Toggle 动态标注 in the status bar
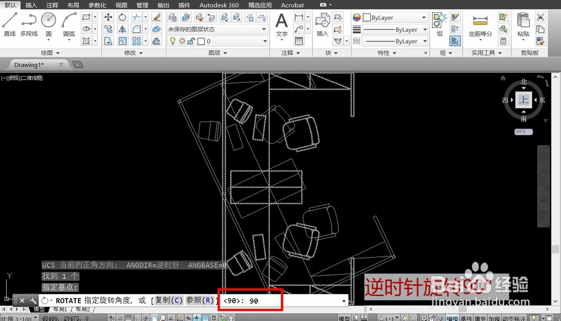This screenshot has width=561, height=321. point(514,318)
